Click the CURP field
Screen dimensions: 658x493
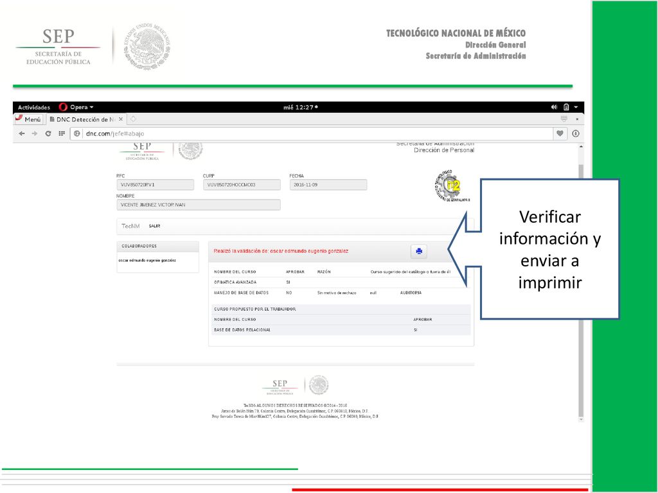tap(242, 184)
